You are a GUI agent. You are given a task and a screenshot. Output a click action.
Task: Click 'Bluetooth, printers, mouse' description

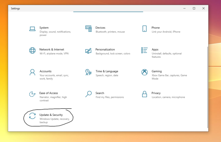(x=110, y=32)
